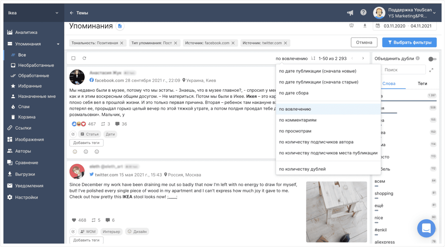The width and height of the screenshot is (445, 247).
Task: Click the calendar icon in date range
Action: [378, 26]
